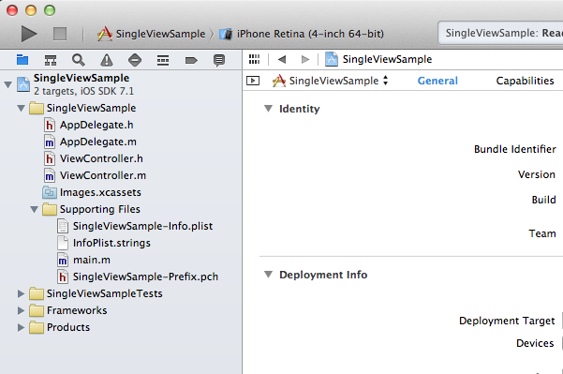This screenshot has height=374, width=563.
Task: Collapse the Deployment Info section
Action: tap(268, 275)
